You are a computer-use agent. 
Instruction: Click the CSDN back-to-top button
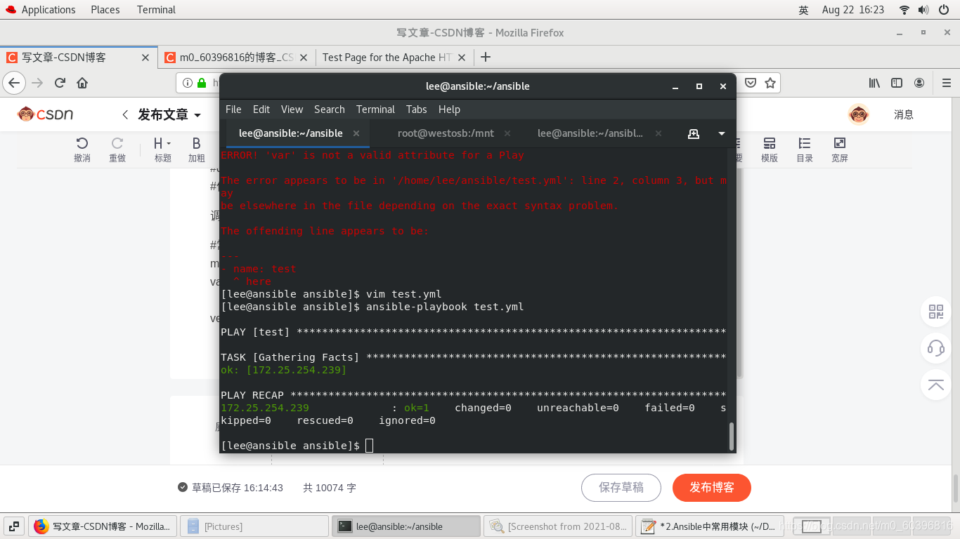(936, 385)
